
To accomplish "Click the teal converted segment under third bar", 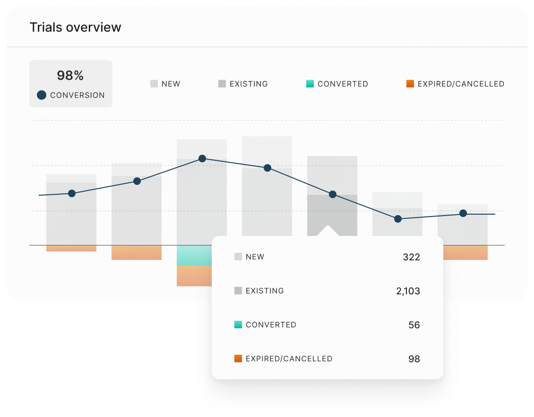I will (194, 256).
